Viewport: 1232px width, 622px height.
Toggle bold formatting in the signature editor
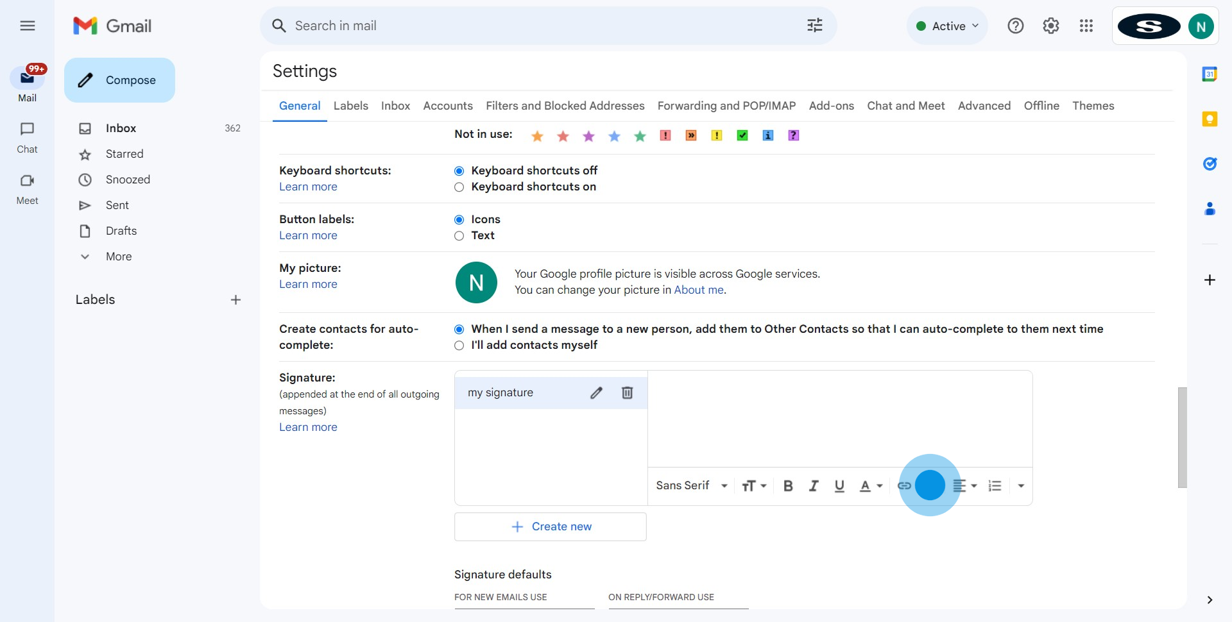click(788, 486)
